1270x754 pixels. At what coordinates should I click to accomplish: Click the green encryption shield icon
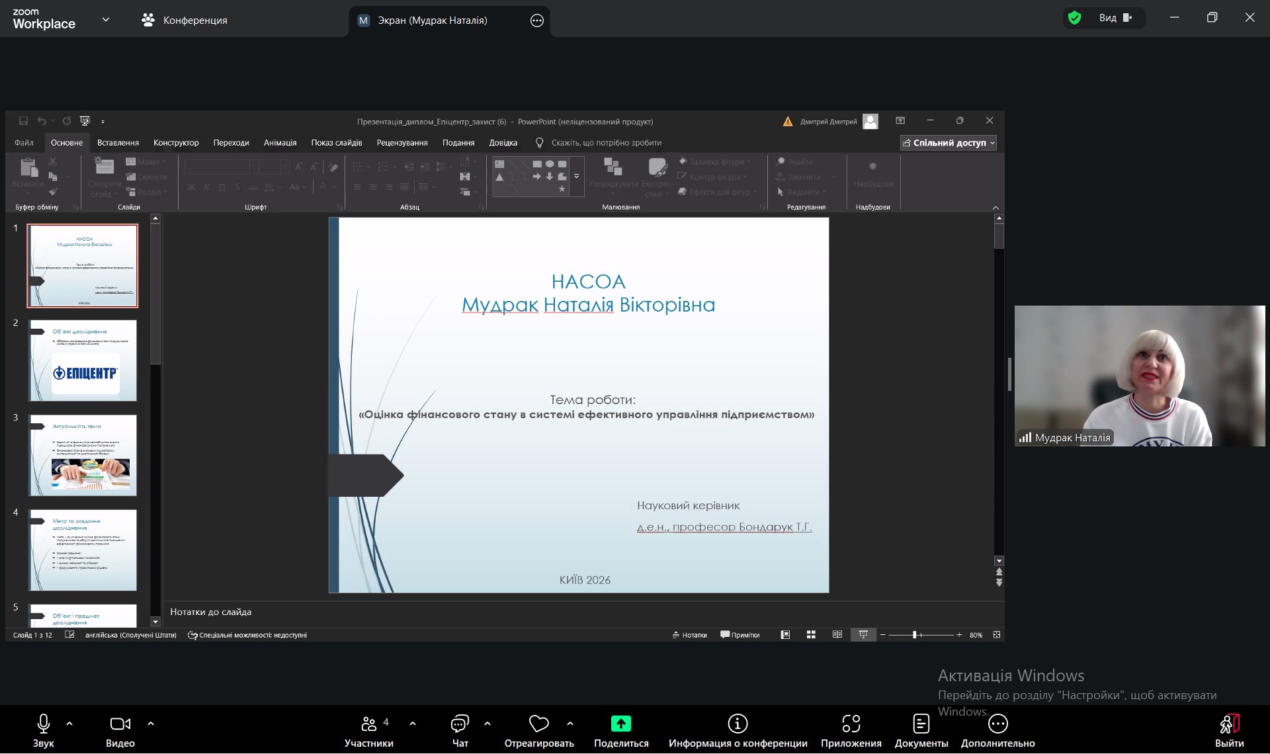click(x=1075, y=18)
